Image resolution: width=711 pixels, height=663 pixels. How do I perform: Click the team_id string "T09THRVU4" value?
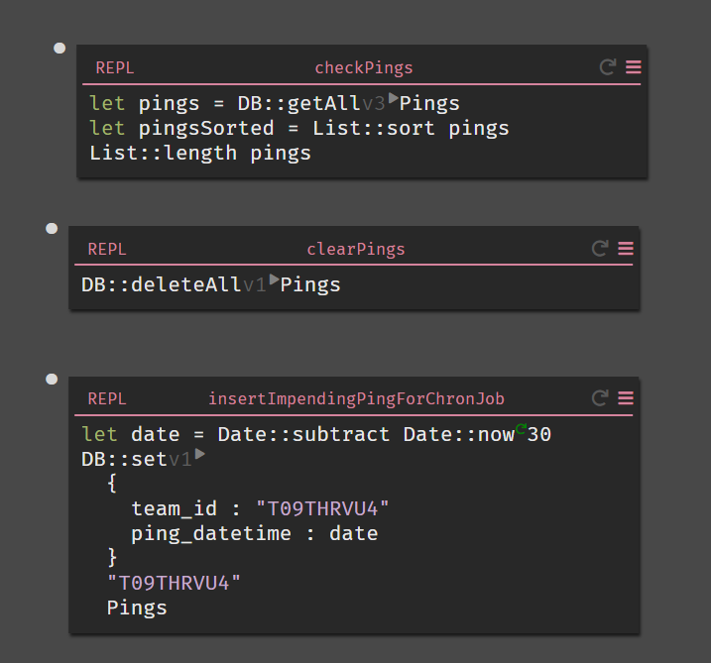coord(322,509)
